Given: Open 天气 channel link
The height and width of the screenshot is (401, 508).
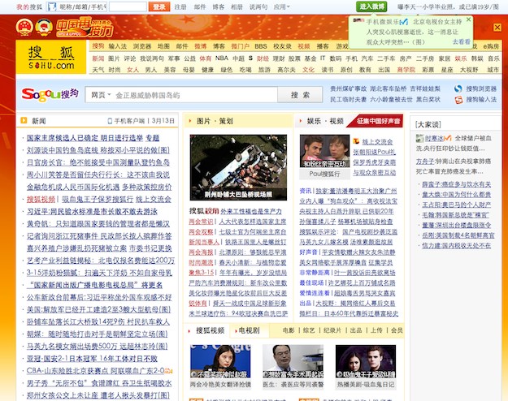Looking at the screenshot, I should pos(98,70).
